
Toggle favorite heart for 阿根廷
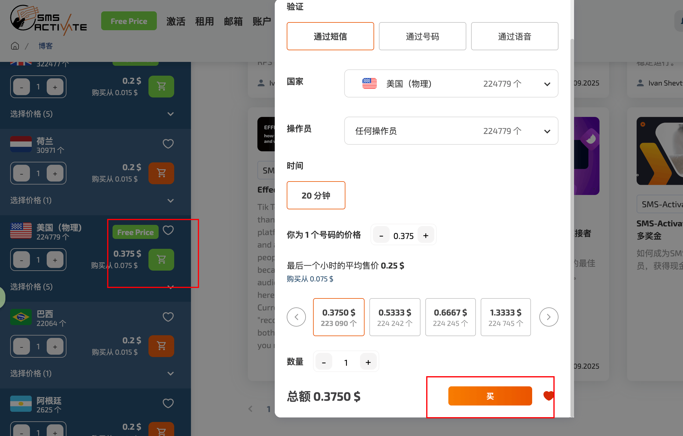click(168, 403)
